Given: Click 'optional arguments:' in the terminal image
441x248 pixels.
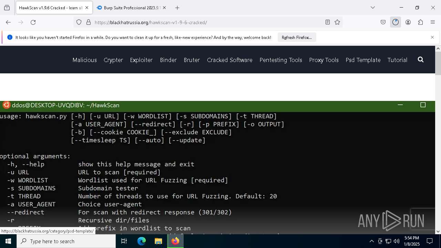Looking at the screenshot, I should (35, 156).
